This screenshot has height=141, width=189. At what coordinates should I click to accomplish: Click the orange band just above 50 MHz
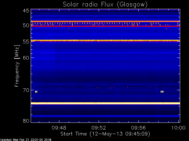(x=105, y=21)
